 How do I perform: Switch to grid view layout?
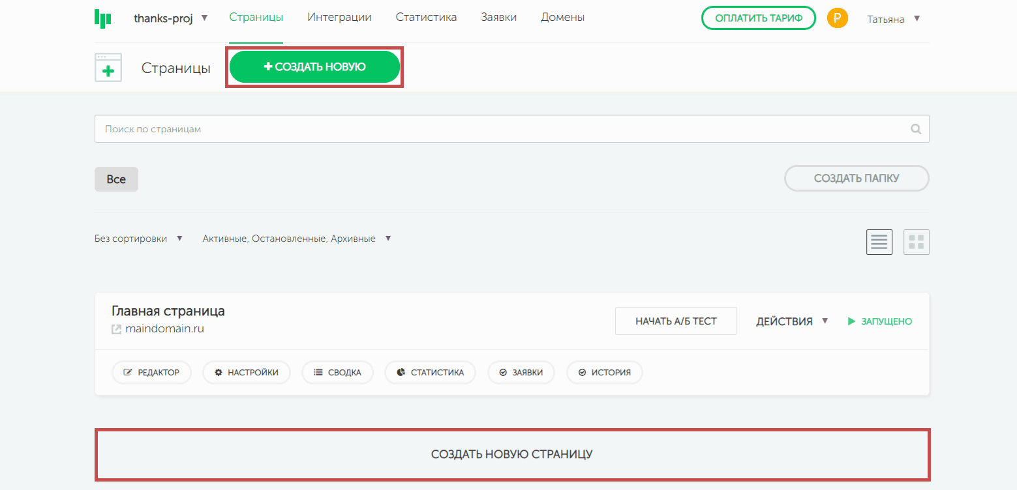tap(916, 242)
